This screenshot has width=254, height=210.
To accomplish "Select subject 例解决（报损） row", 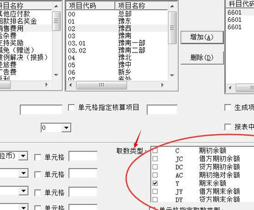I will pyautogui.click(x=26, y=58).
